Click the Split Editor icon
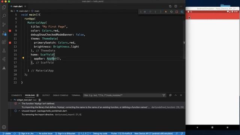 176,6
